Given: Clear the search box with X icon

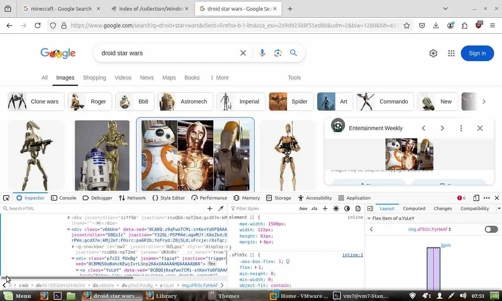Looking at the screenshot, I should pos(243,53).
